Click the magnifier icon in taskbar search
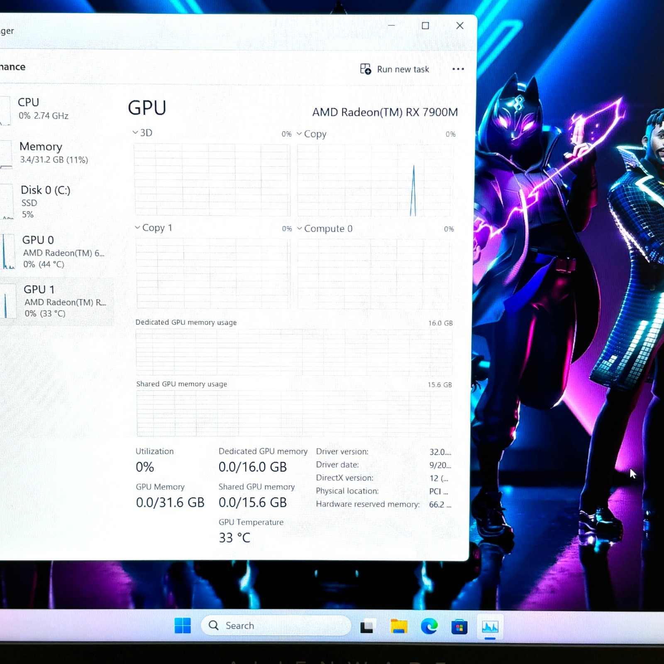The width and height of the screenshot is (664, 664). [214, 625]
